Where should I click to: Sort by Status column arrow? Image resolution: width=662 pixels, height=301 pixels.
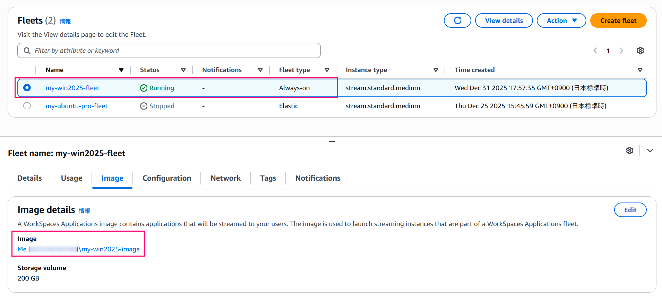pyautogui.click(x=183, y=70)
